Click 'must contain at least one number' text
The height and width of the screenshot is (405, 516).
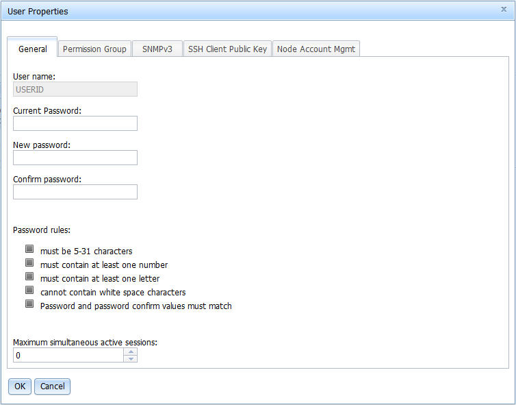[x=104, y=265]
